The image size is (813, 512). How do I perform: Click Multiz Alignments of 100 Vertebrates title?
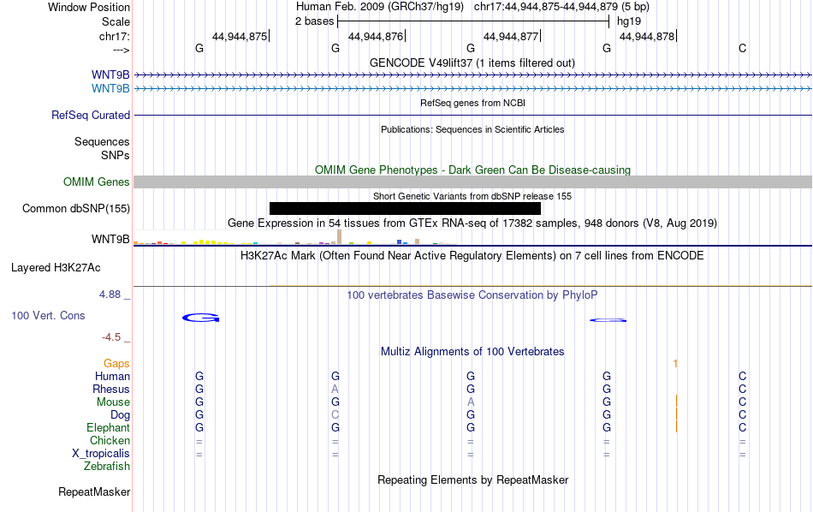tap(472, 352)
